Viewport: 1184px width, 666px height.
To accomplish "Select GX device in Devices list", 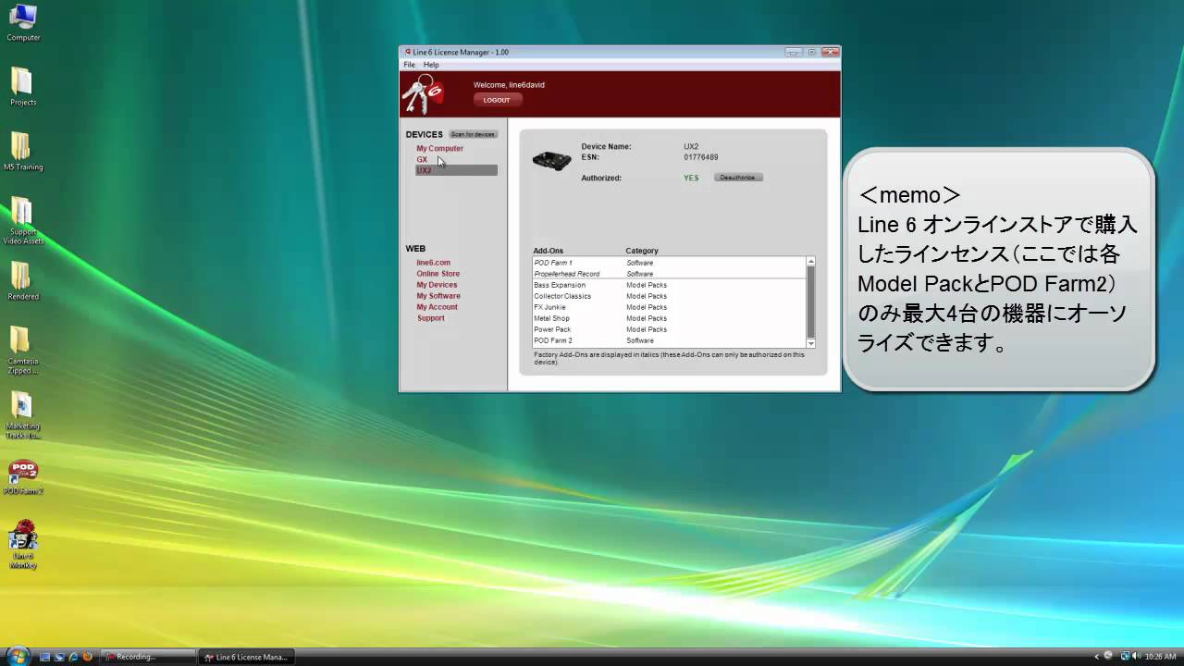I will point(422,159).
